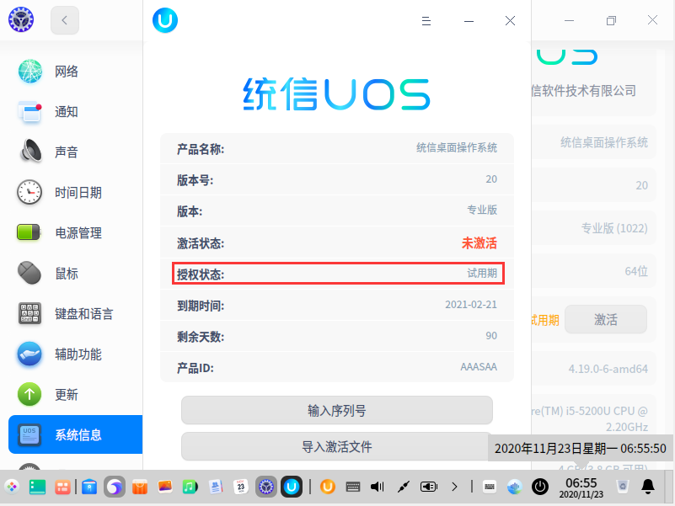The image size is (675, 506).
Task: Click the white keyboard layout tray icon
Action: (x=490, y=487)
